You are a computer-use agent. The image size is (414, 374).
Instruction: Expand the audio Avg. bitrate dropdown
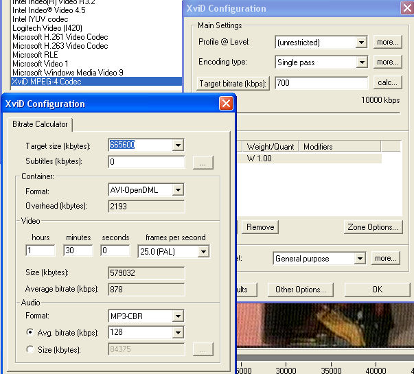pyautogui.click(x=179, y=333)
